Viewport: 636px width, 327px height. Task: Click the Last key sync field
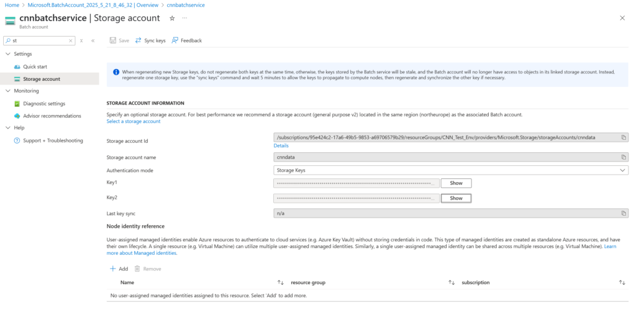click(x=451, y=213)
